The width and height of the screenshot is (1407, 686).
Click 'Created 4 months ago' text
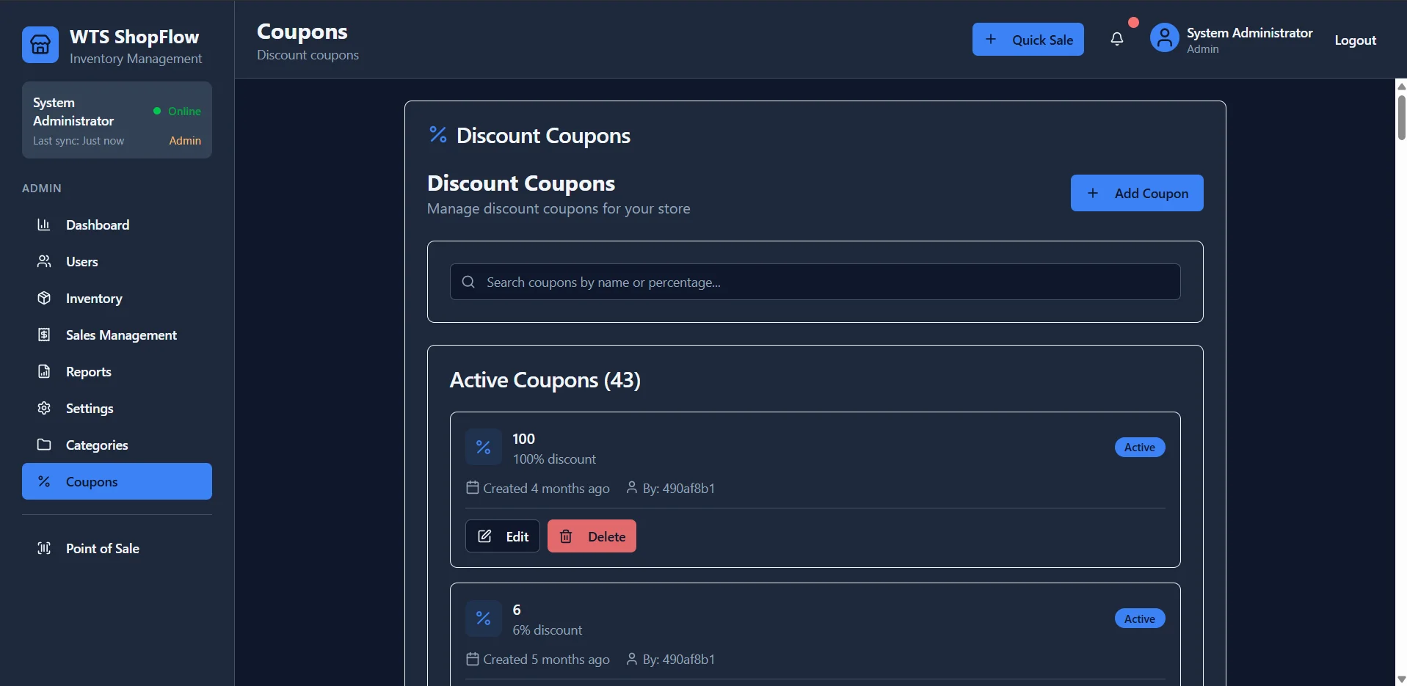(x=546, y=489)
